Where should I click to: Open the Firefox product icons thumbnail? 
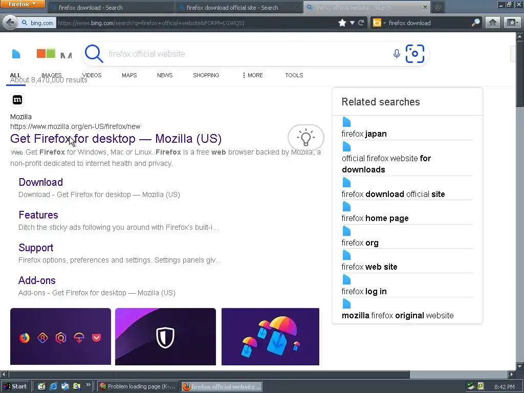pos(60,337)
